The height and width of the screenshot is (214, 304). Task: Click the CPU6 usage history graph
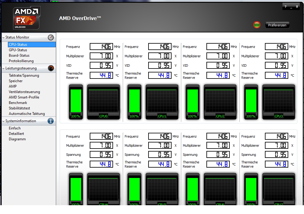click(220, 189)
